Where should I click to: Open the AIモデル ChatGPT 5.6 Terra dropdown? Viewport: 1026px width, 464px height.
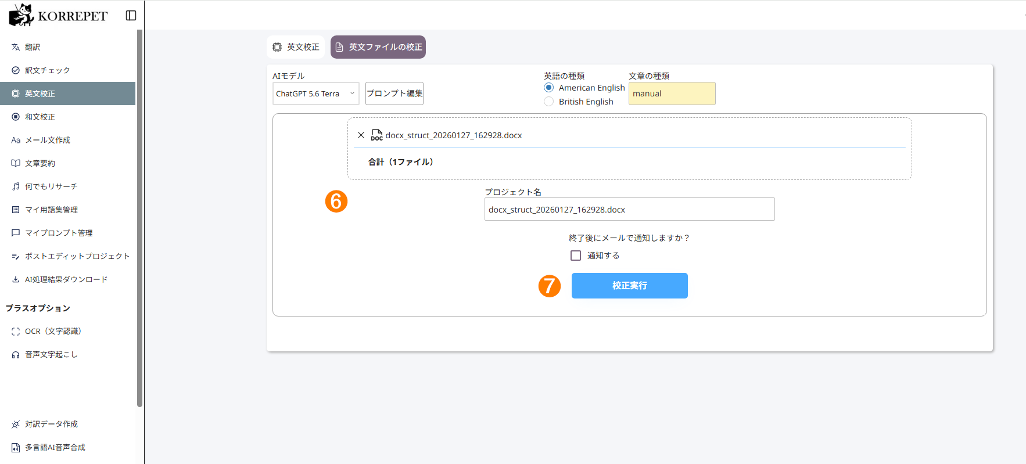click(316, 93)
